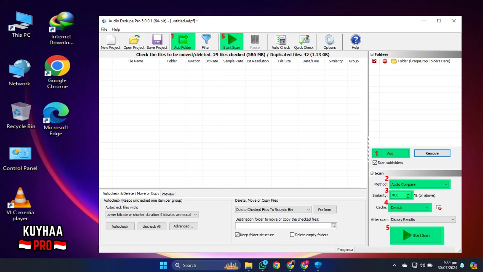Click the Perform button
Image resolution: width=483 pixels, height=272 pixels.
(325, 209)
